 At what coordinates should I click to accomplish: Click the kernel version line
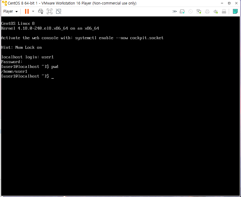[x=50, y=28]
